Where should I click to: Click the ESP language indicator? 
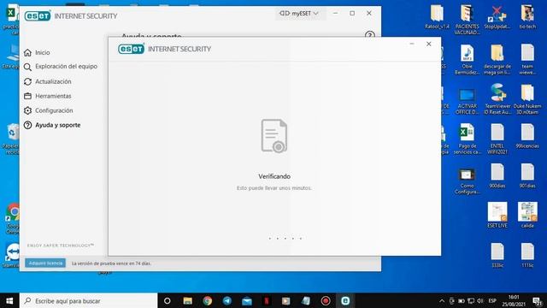point(492,300)
